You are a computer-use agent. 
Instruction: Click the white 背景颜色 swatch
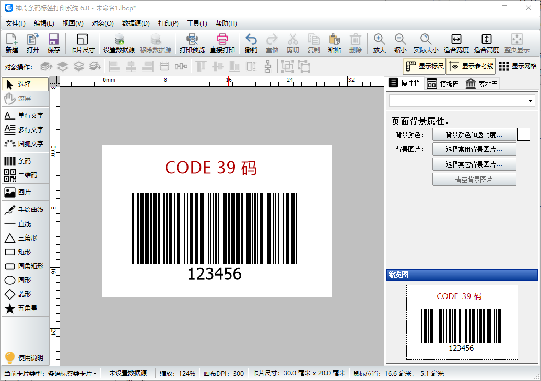(x=523, y=135)
